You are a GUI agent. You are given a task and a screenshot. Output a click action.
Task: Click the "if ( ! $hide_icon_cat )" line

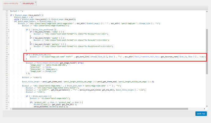[38, 55]
